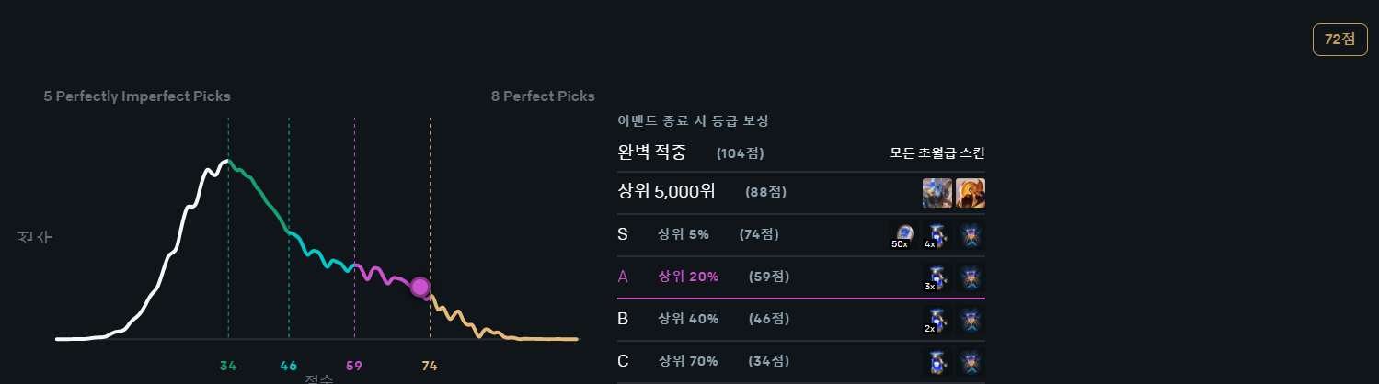Click the B tier emblem reward icon

(x=971, y=320)
